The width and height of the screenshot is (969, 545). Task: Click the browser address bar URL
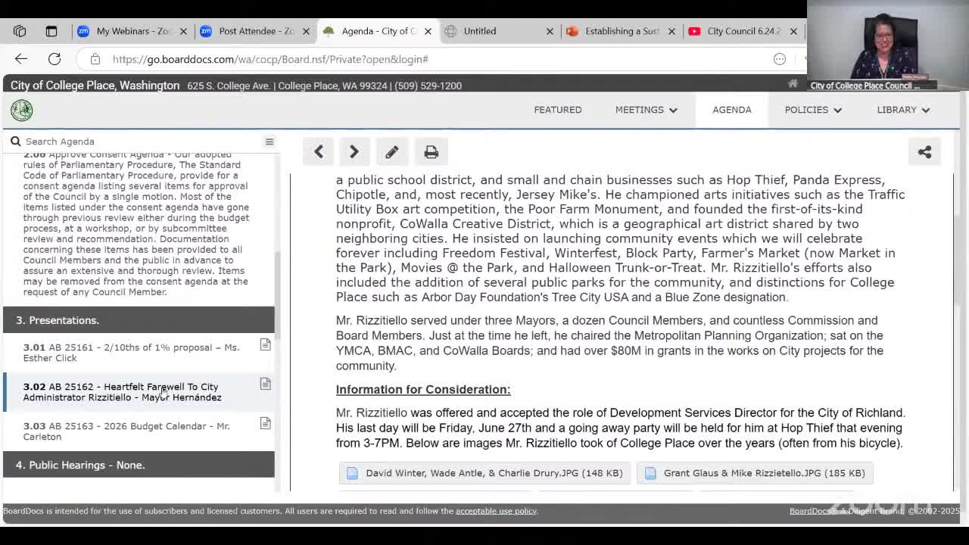270,59
